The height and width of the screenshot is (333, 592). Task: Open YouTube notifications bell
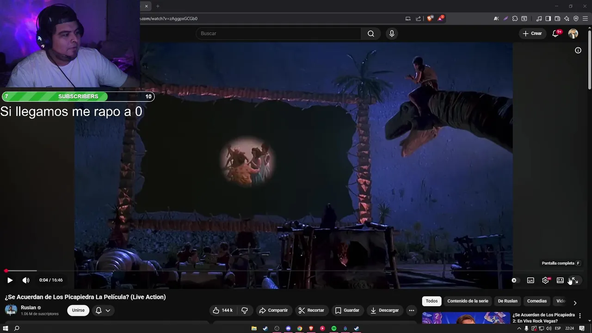(556, 33)
